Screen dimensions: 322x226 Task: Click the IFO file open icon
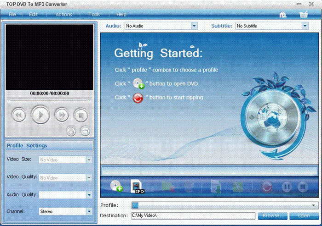tap(138, 186)
